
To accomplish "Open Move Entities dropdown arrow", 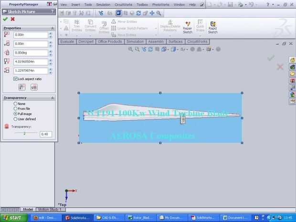I will [x=156, y=35].
